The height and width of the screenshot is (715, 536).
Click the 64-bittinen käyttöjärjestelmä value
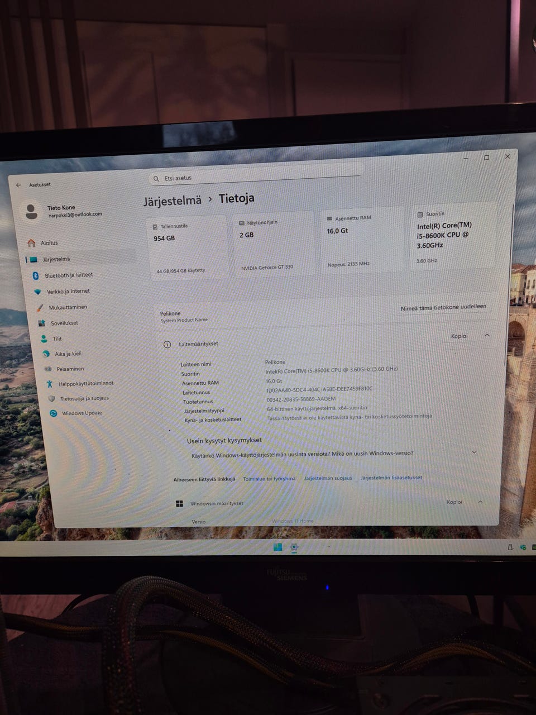[x=317, y=408]
